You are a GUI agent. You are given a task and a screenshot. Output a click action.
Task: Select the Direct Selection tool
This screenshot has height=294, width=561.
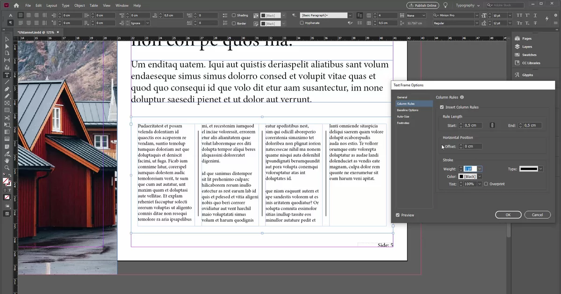click(x=7, y=46)
